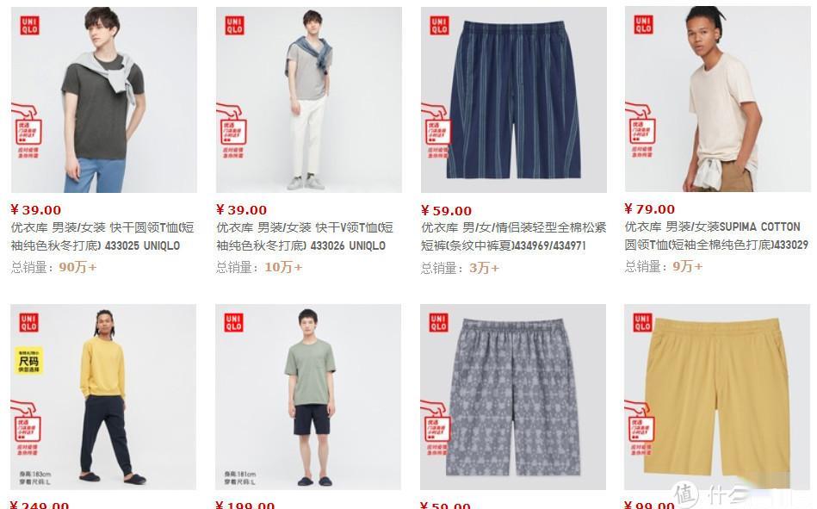Click store pickup badge on SUPIMA cotton T-shirt photo
Screen dimensions: 817x509
point(641,130)
